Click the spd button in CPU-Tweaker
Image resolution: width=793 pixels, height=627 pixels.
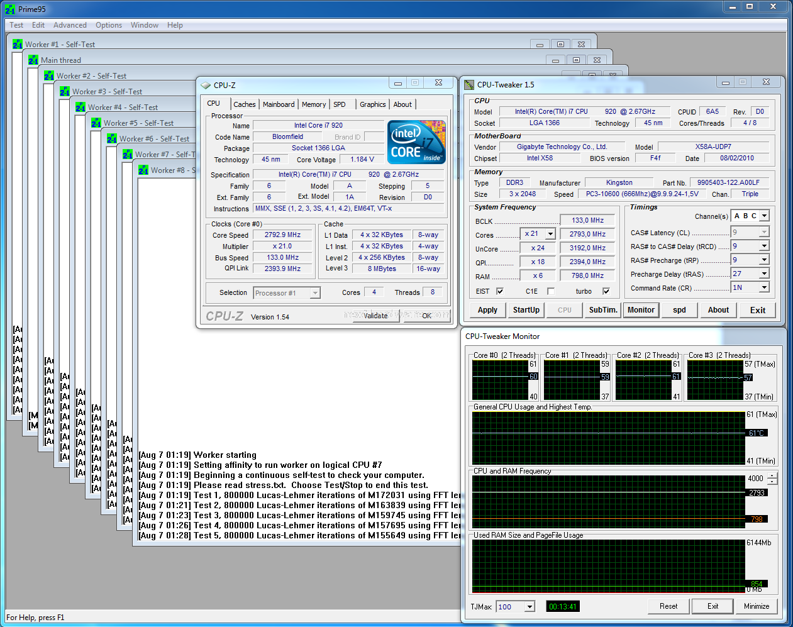click(x=680, y=310)
